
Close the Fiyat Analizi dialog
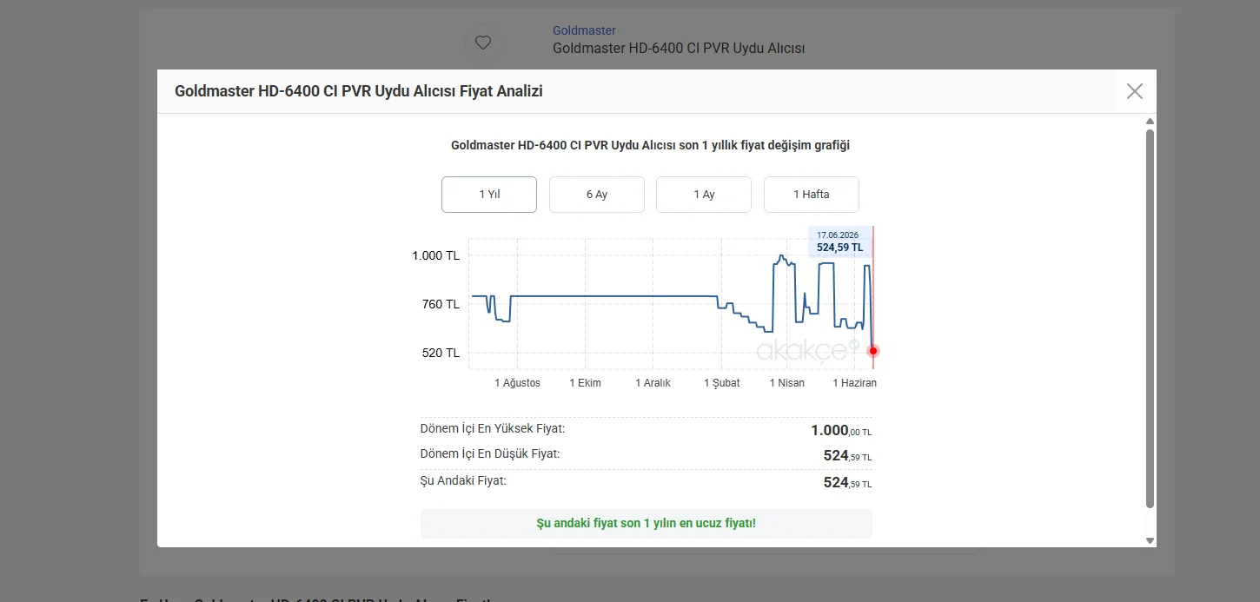point(1134,91)
